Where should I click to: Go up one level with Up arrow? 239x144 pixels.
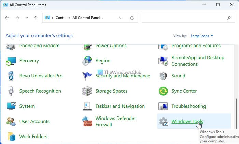[x=36, y=18]
